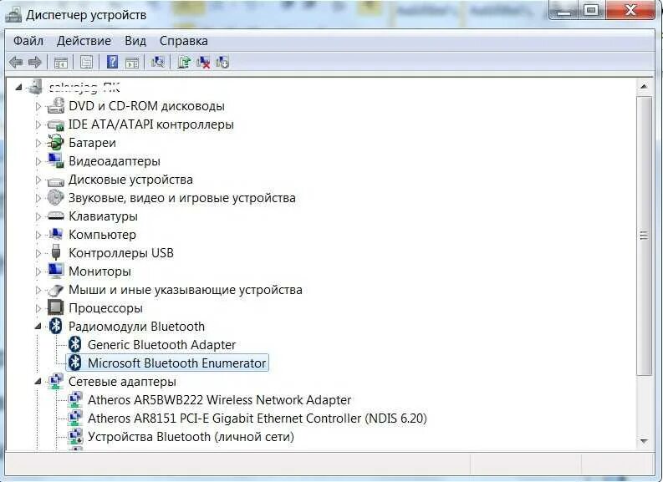
Task: Click the Back arrow in the toolbar
Action: pyautogui.click(x=16, y=63)
